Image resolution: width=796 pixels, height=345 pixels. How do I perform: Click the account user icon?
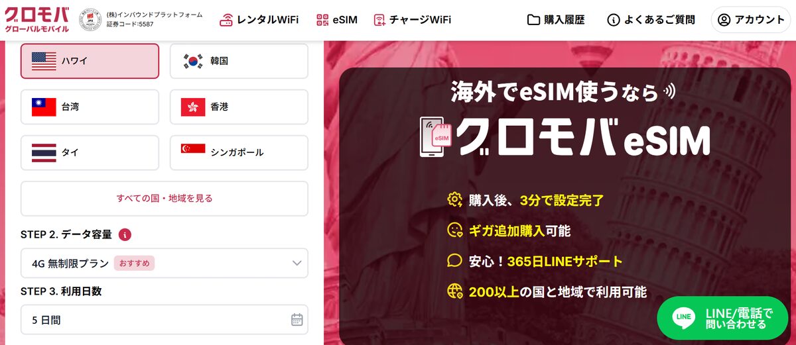[x=724, y=20]
